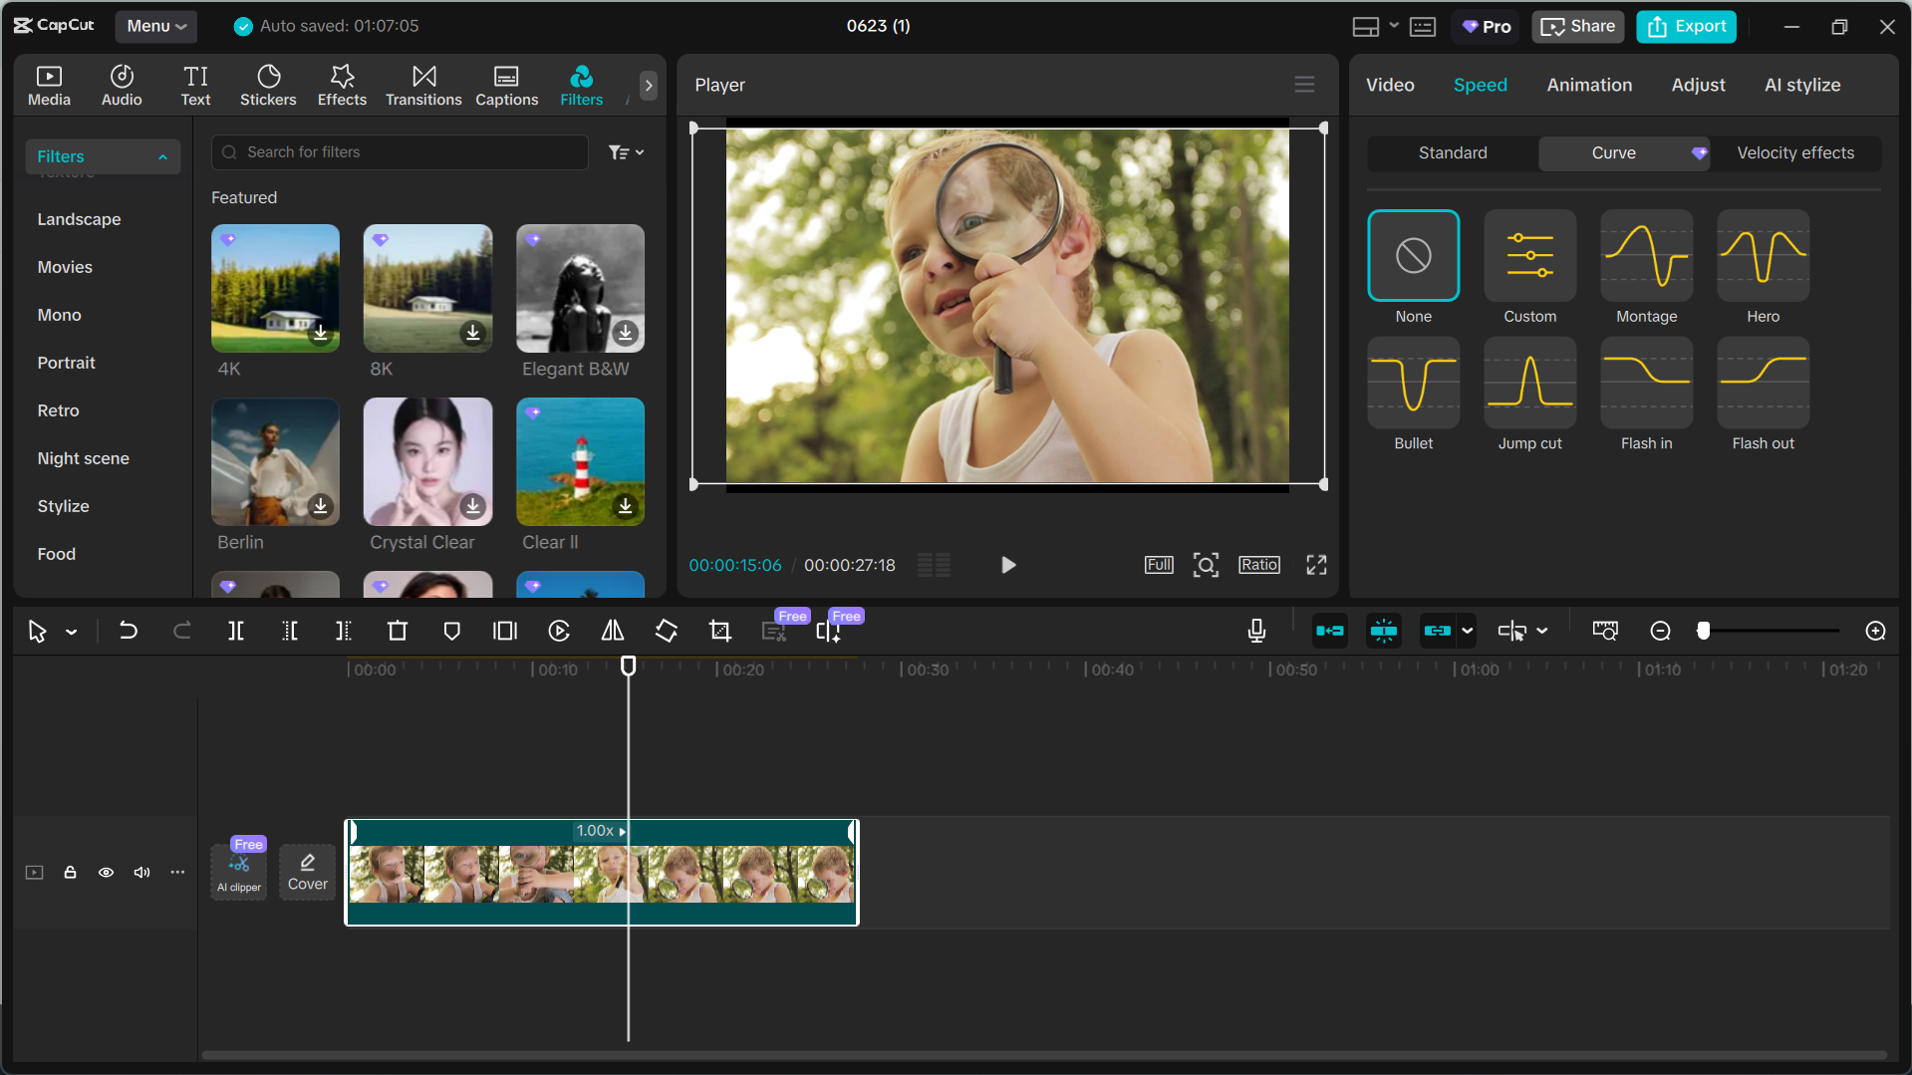This screenshot has height=1075, width=1912.
Task: Click the voiceover microphone icon
Action: pyautogui.click(x=1255, y=631)
